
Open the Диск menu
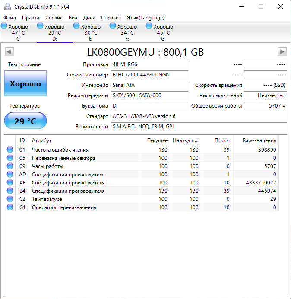pos(89,18)
